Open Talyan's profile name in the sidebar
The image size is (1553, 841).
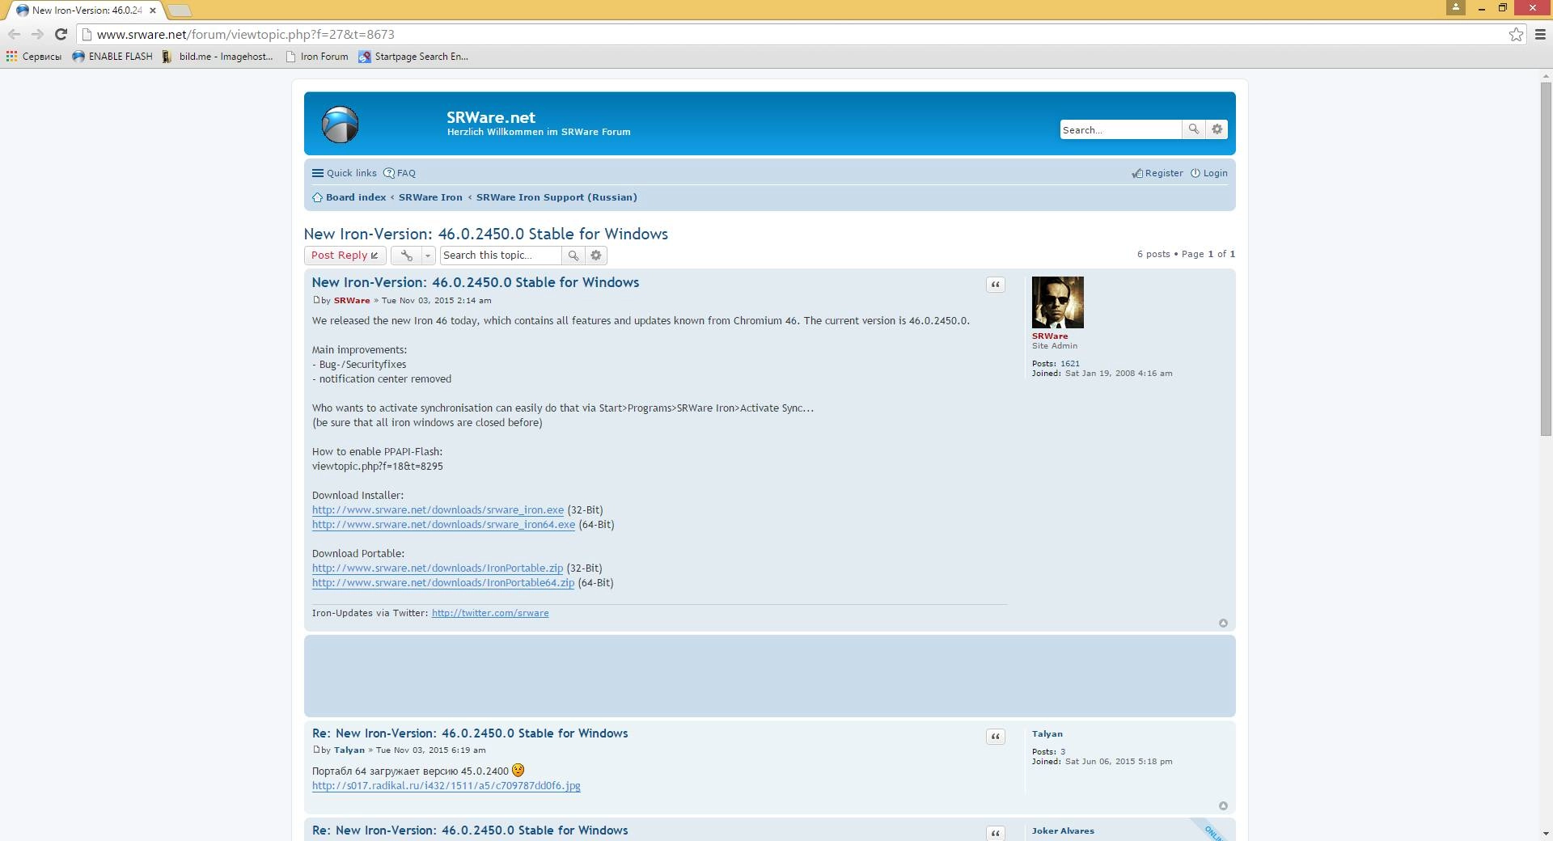coord(1047,734)
